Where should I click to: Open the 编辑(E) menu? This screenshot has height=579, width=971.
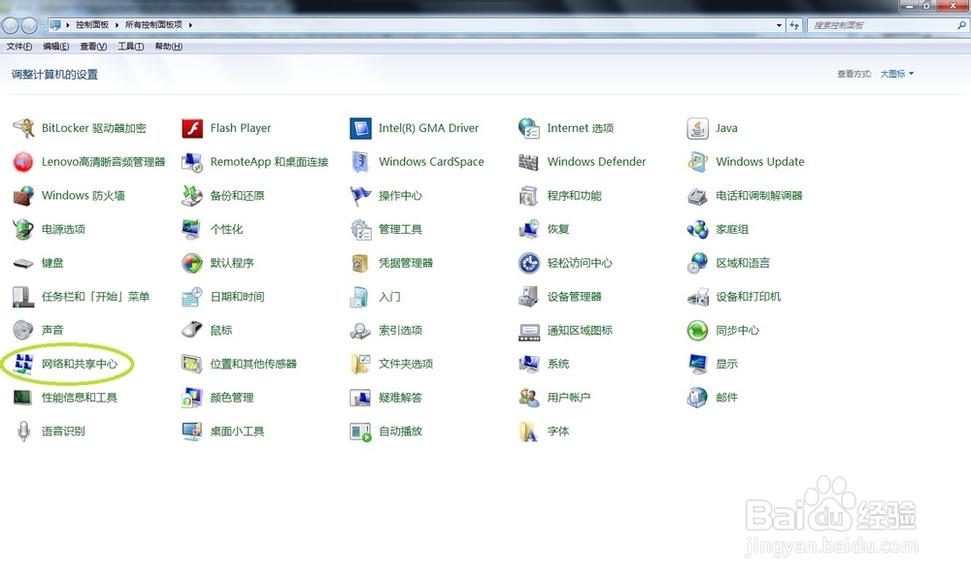[x=55, y=47]
